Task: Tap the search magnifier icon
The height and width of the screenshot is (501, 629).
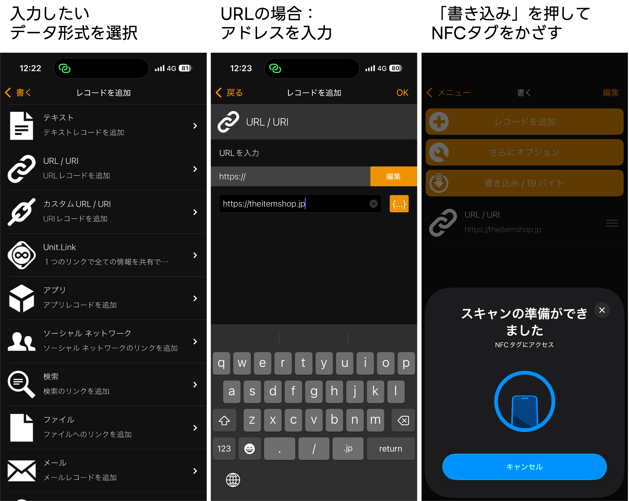Action: coord(21,385)
